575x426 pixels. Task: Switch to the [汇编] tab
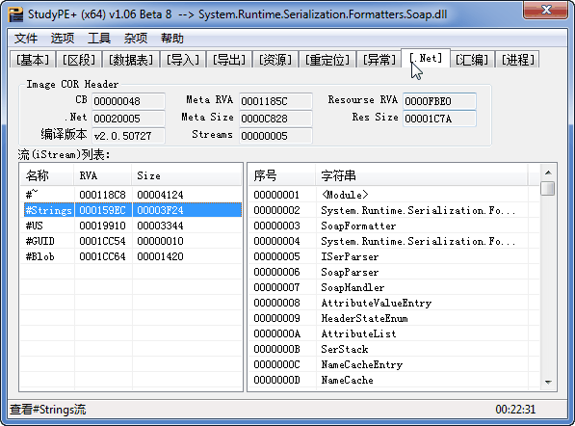pyautogui.click(x=472, y=60)
